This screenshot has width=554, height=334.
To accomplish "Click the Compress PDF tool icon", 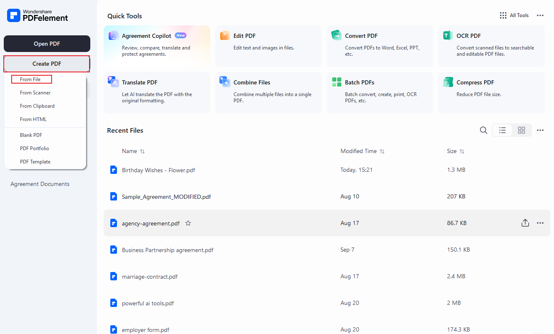I will click(448, 82).
